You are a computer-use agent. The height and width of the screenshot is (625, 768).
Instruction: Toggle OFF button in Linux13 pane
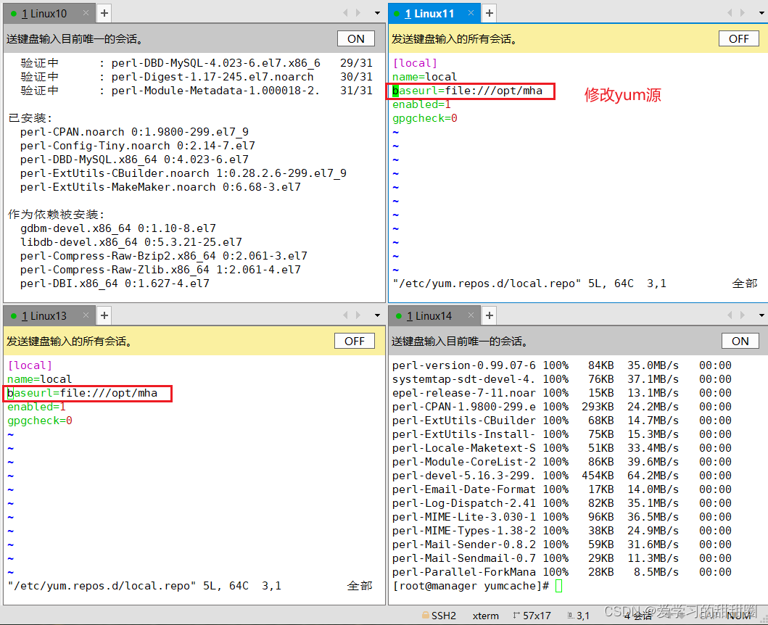(355, 341)
